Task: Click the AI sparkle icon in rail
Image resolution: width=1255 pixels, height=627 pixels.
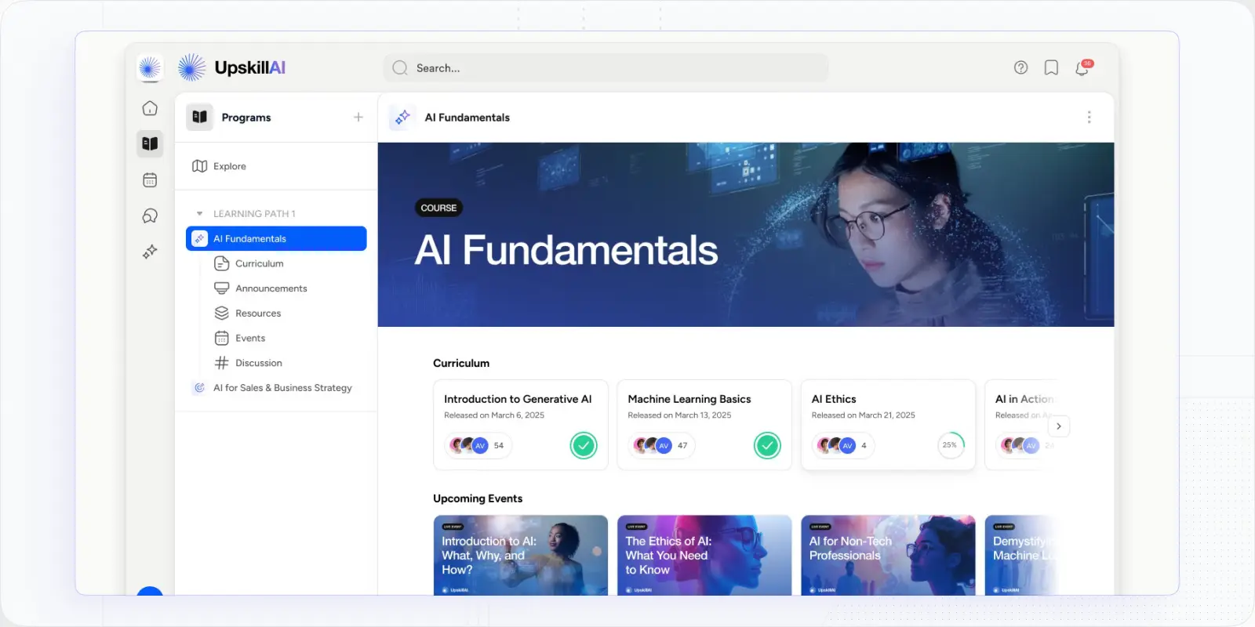Action: [x=150, y=252]
